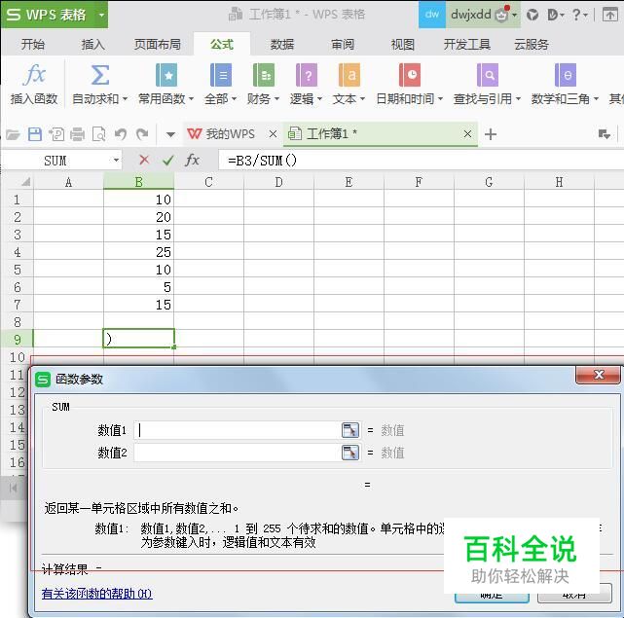This screenshot has height=618, width=624.
Task: Expand the quick access toolbar dropdown arrow
Action: [170, 134]
